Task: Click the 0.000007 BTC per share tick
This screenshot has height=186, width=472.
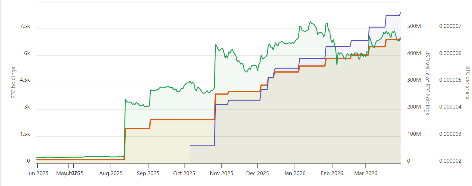Action: [450, 26]
